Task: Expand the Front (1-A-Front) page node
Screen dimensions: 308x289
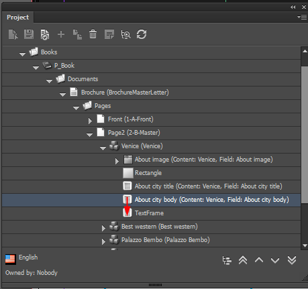Action: tap(90, 121)
